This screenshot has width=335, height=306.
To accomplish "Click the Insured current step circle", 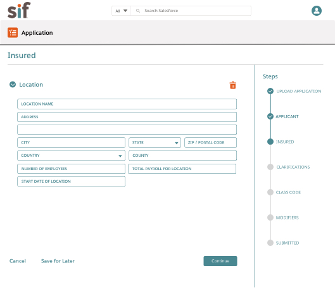I will click(x=270, y=142).
